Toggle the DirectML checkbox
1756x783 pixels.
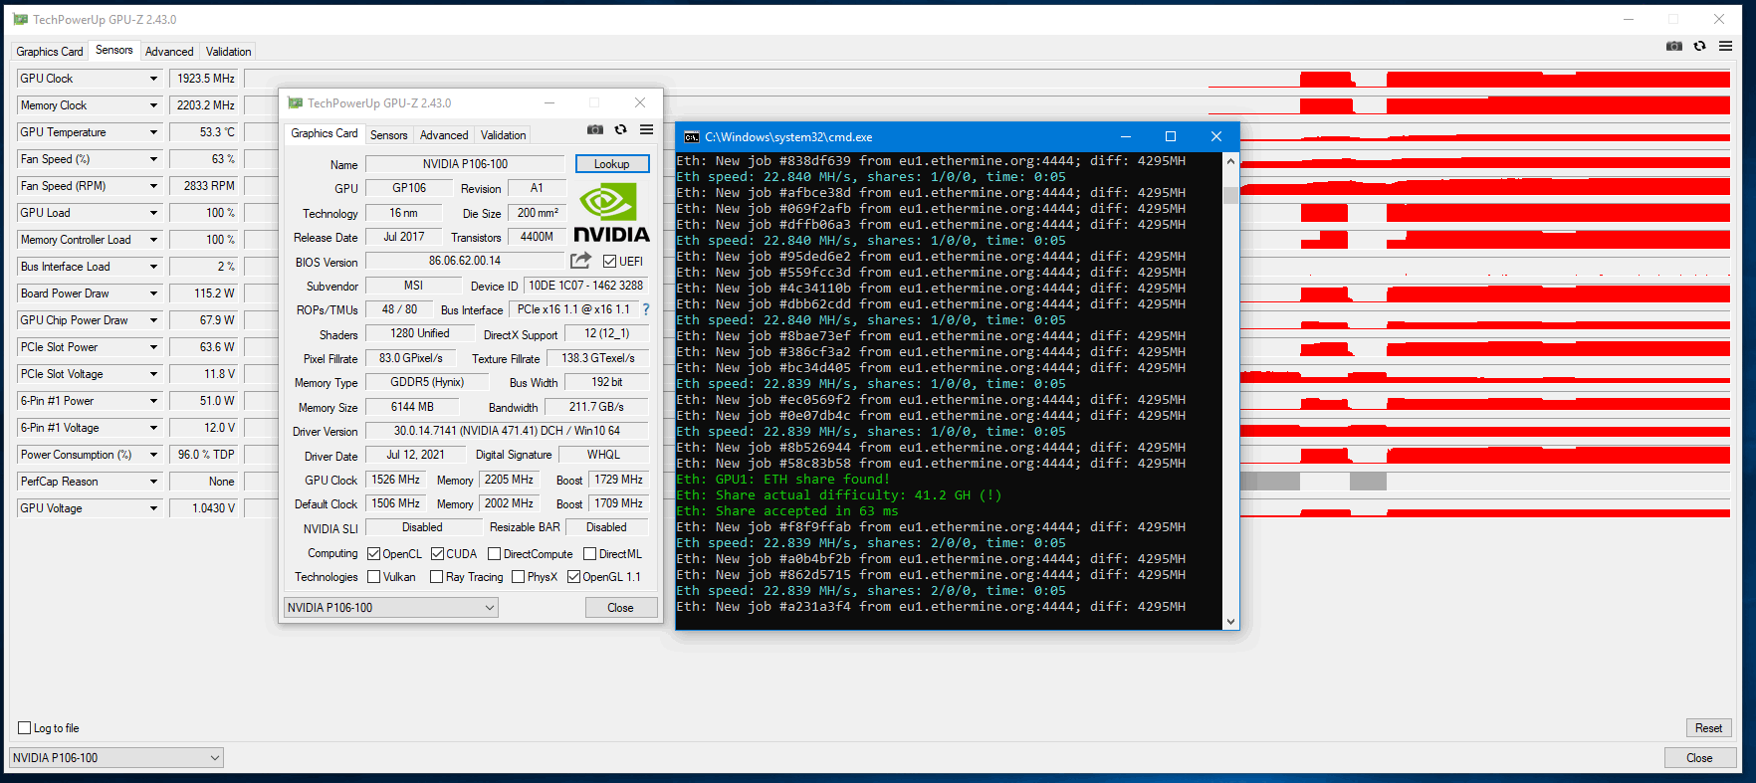click(x=589, y=554)
